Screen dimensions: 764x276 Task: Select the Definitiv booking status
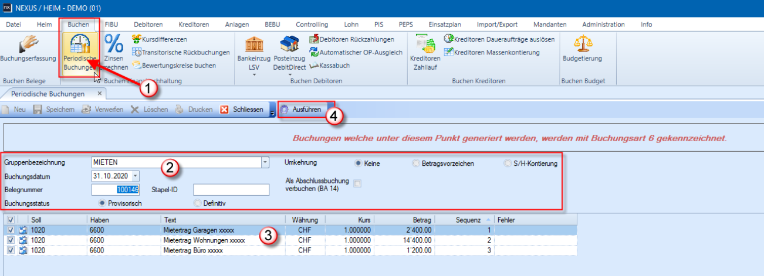pos(198,203)
